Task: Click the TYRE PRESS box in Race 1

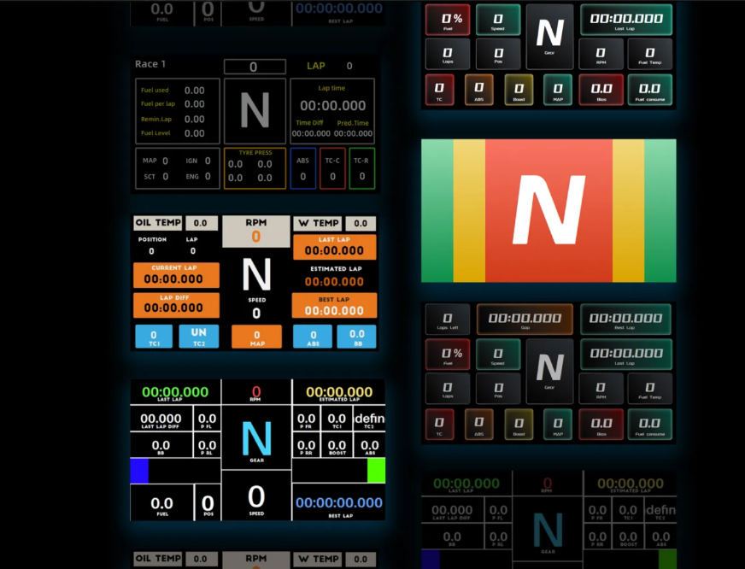Action: tap(255, 168)
